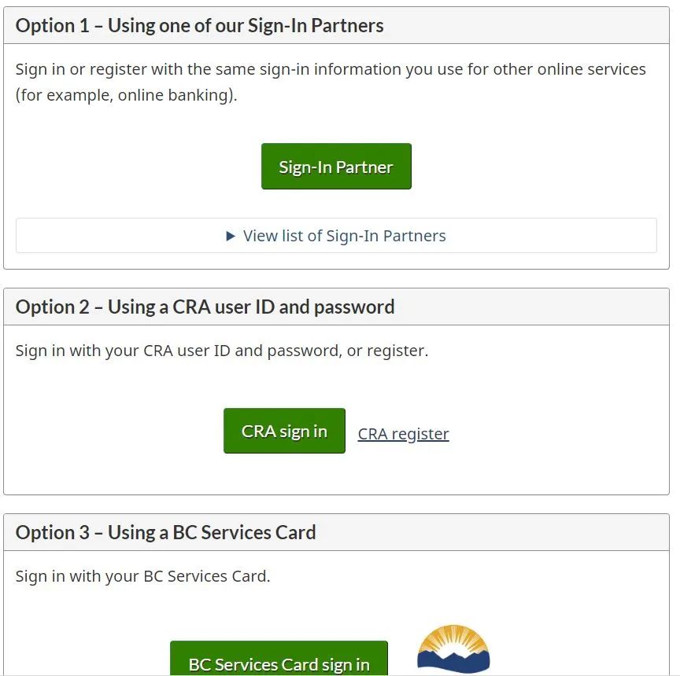This screenshot has height=676, width=680.
Task: Click the golden sun rays of the BC logo
Action: coord(453,637)
